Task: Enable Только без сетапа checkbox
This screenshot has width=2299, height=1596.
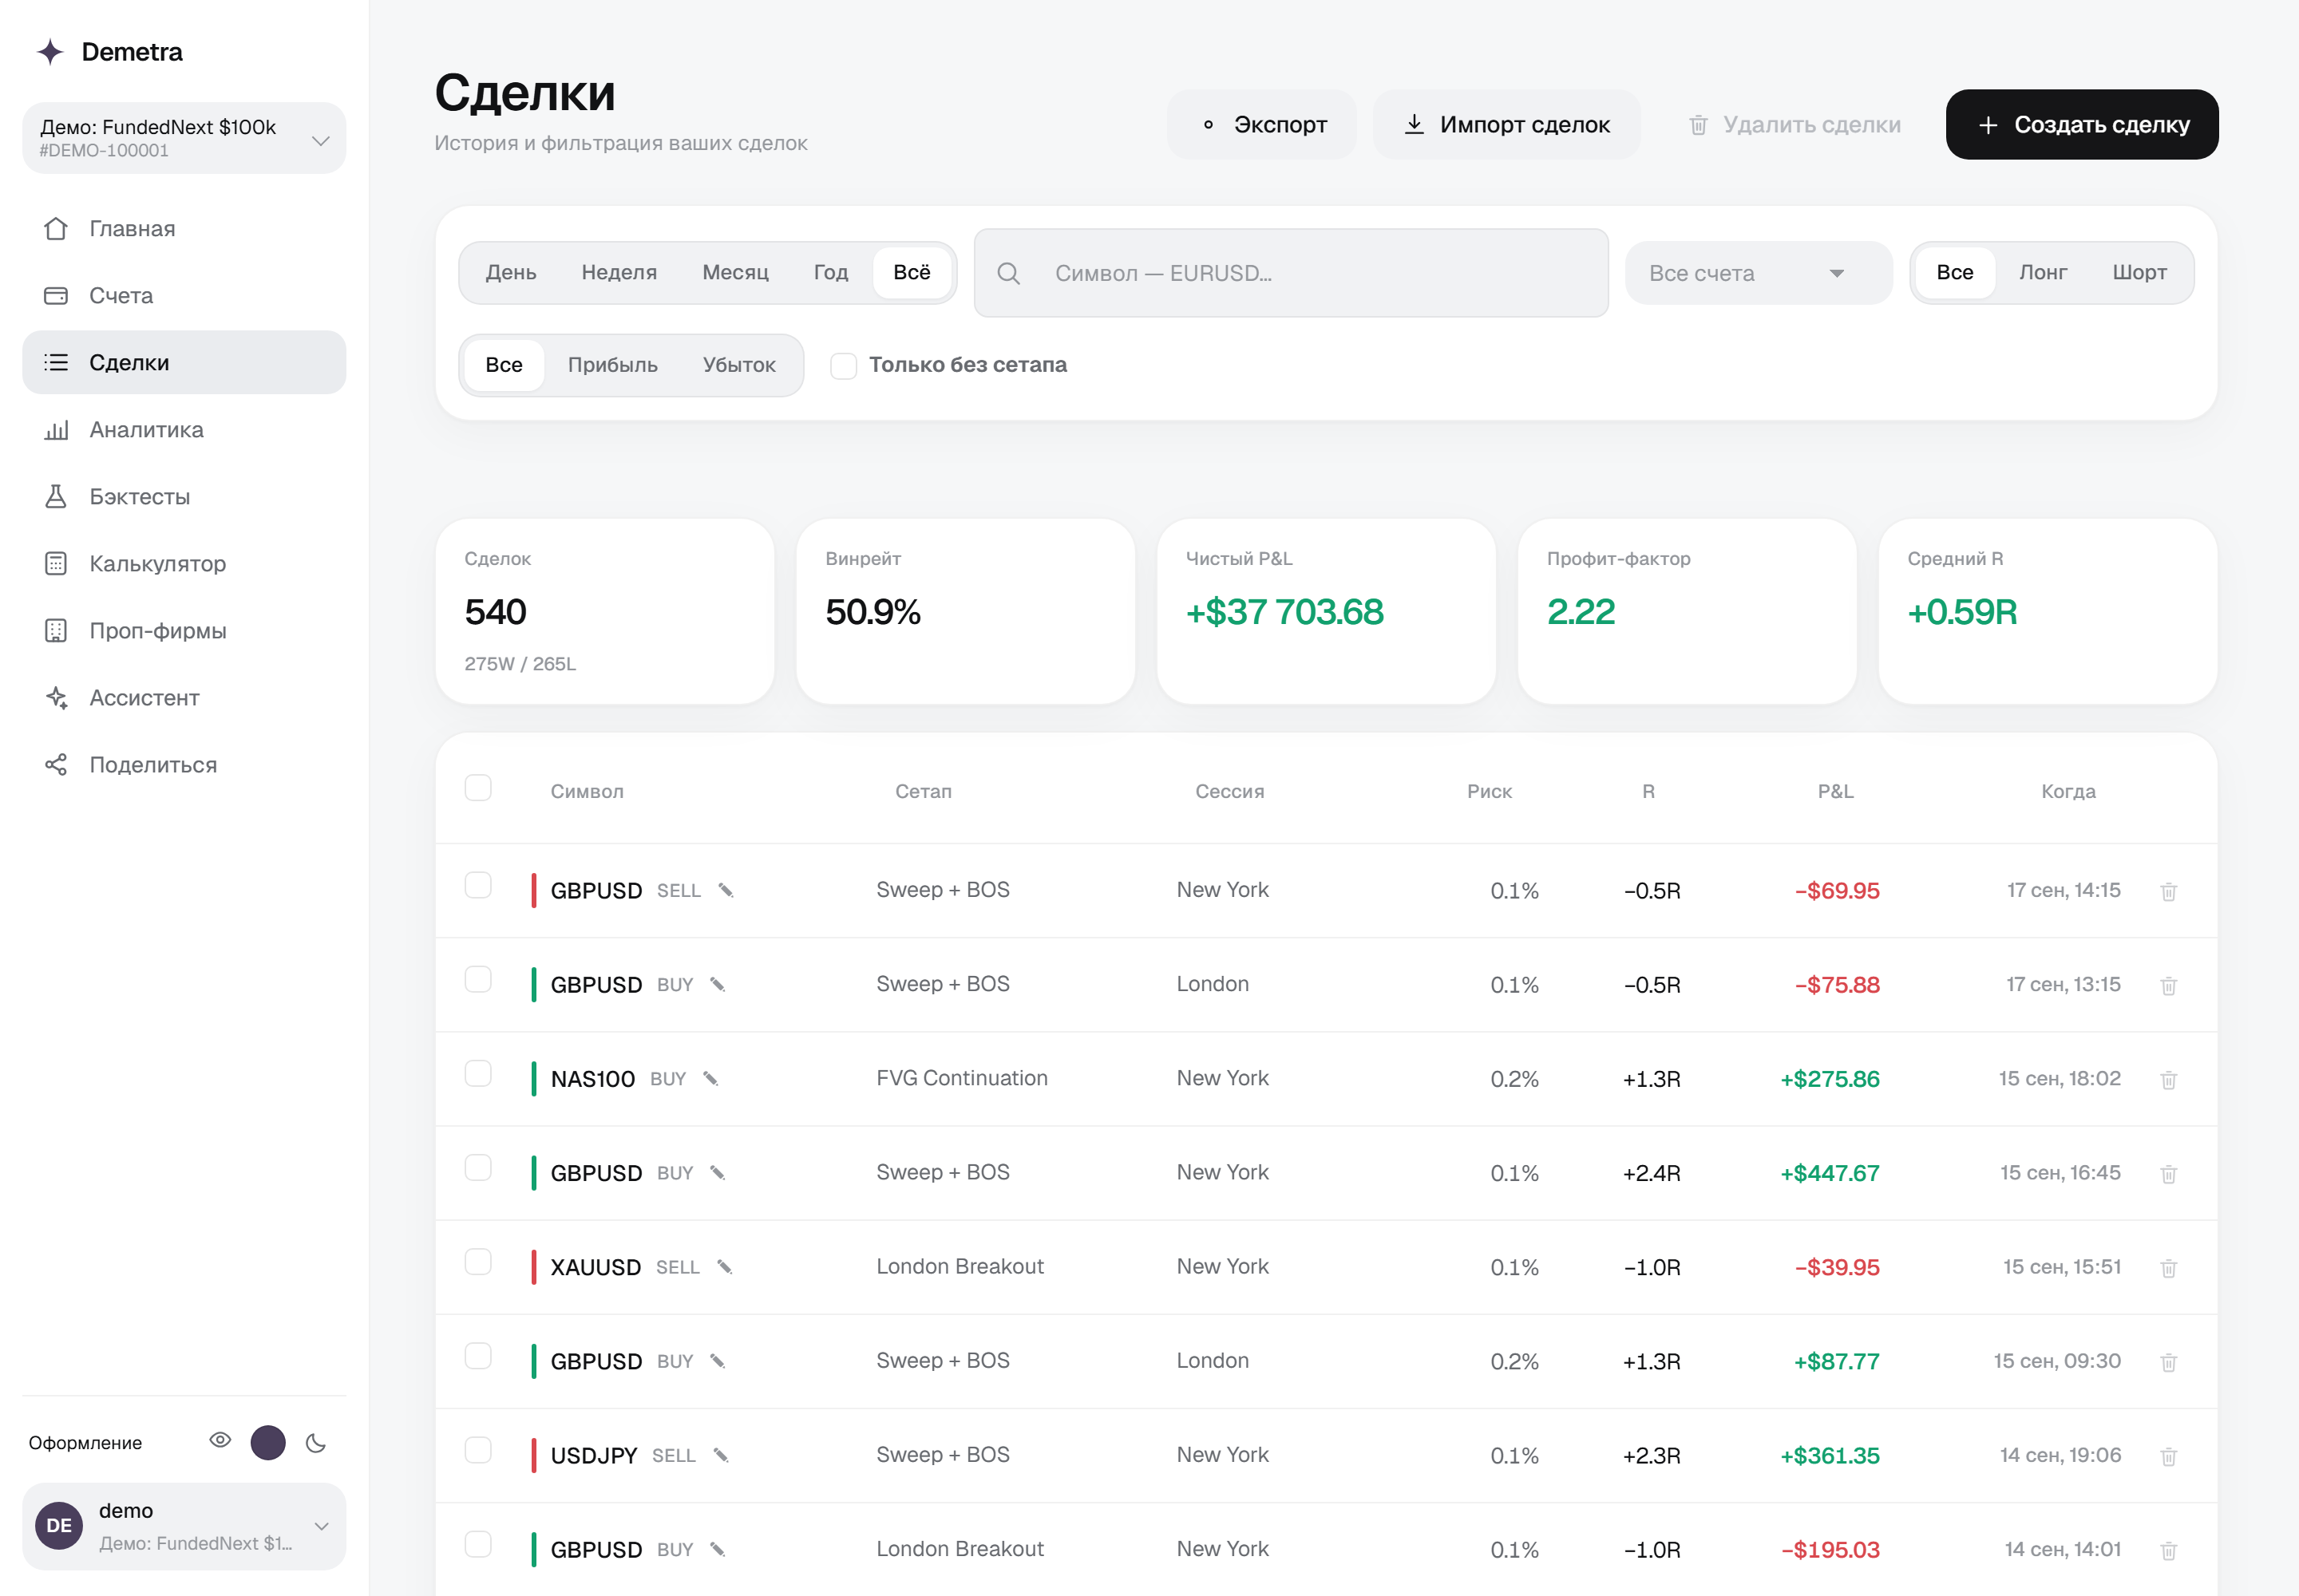Action: (x=844, y=366)
